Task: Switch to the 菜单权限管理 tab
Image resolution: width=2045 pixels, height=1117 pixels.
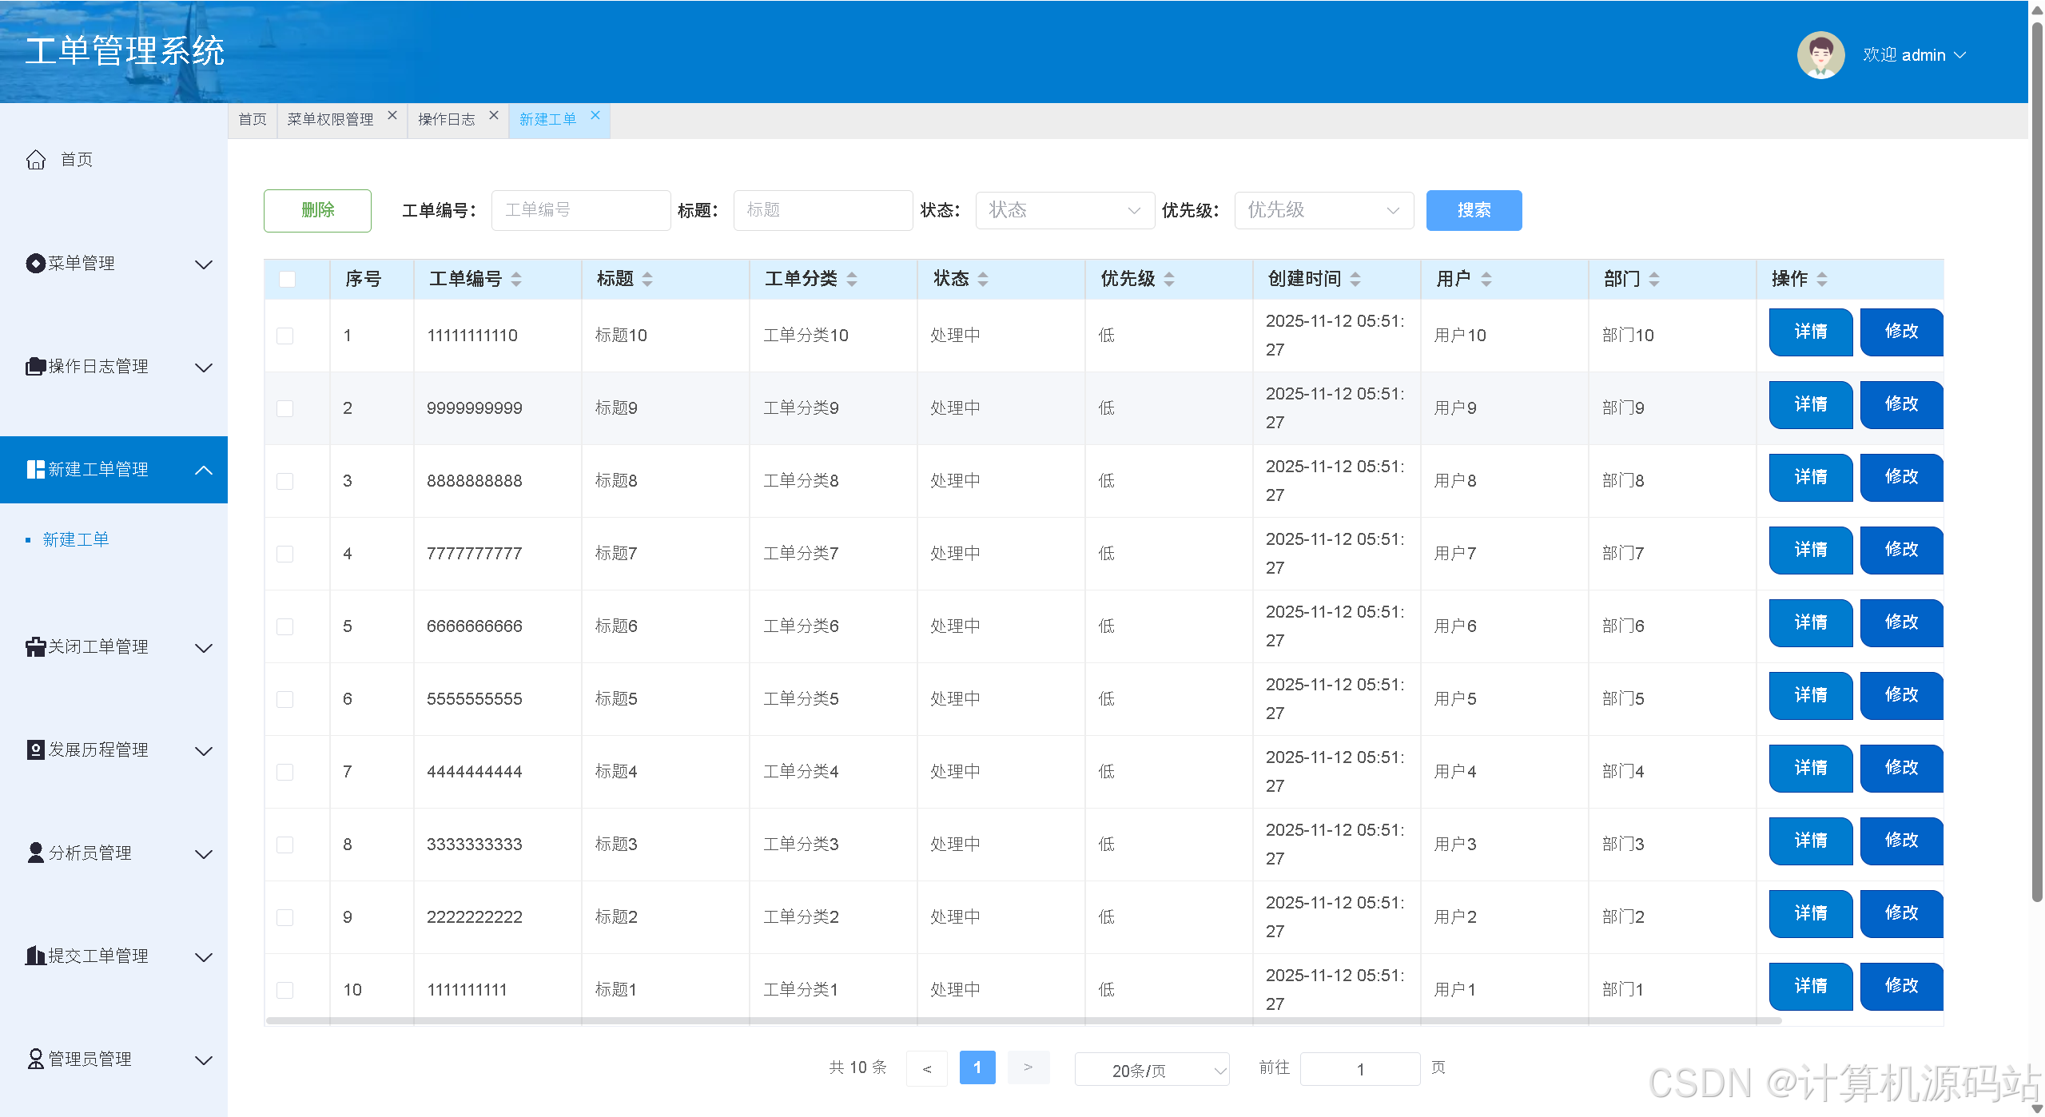Action: point(330,120)
